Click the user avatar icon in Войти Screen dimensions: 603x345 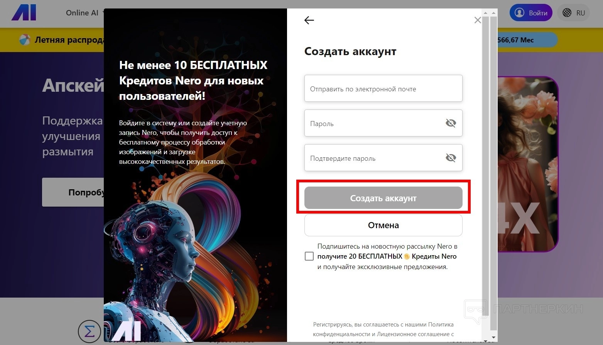point(520,13)
